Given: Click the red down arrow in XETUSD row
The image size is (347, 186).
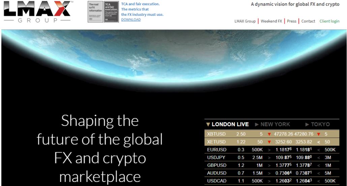Looking at the screenshot, I should pyautogui.click(x=269, y=142).
